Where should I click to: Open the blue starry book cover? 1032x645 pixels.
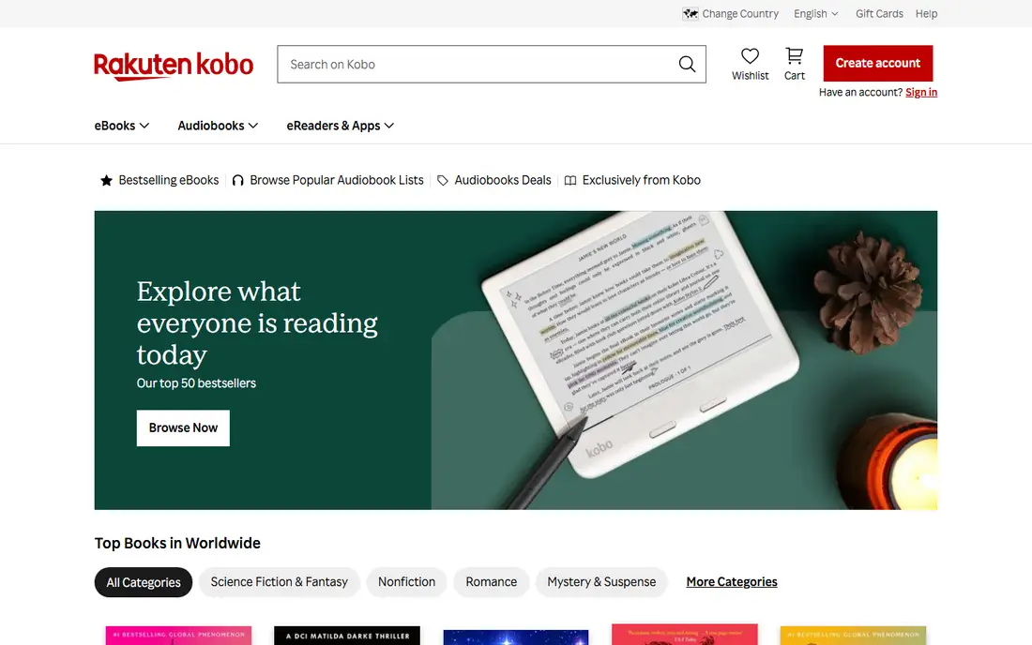point(515,637)
